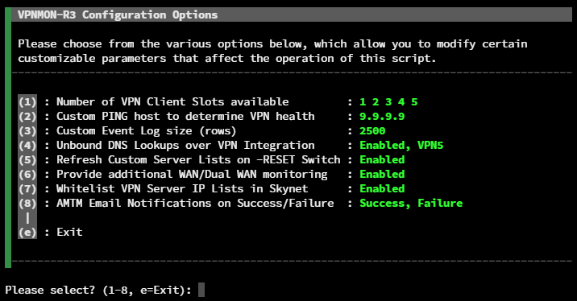Click the Exit menu text
The image size is (577, 301).
coord(69,233)
